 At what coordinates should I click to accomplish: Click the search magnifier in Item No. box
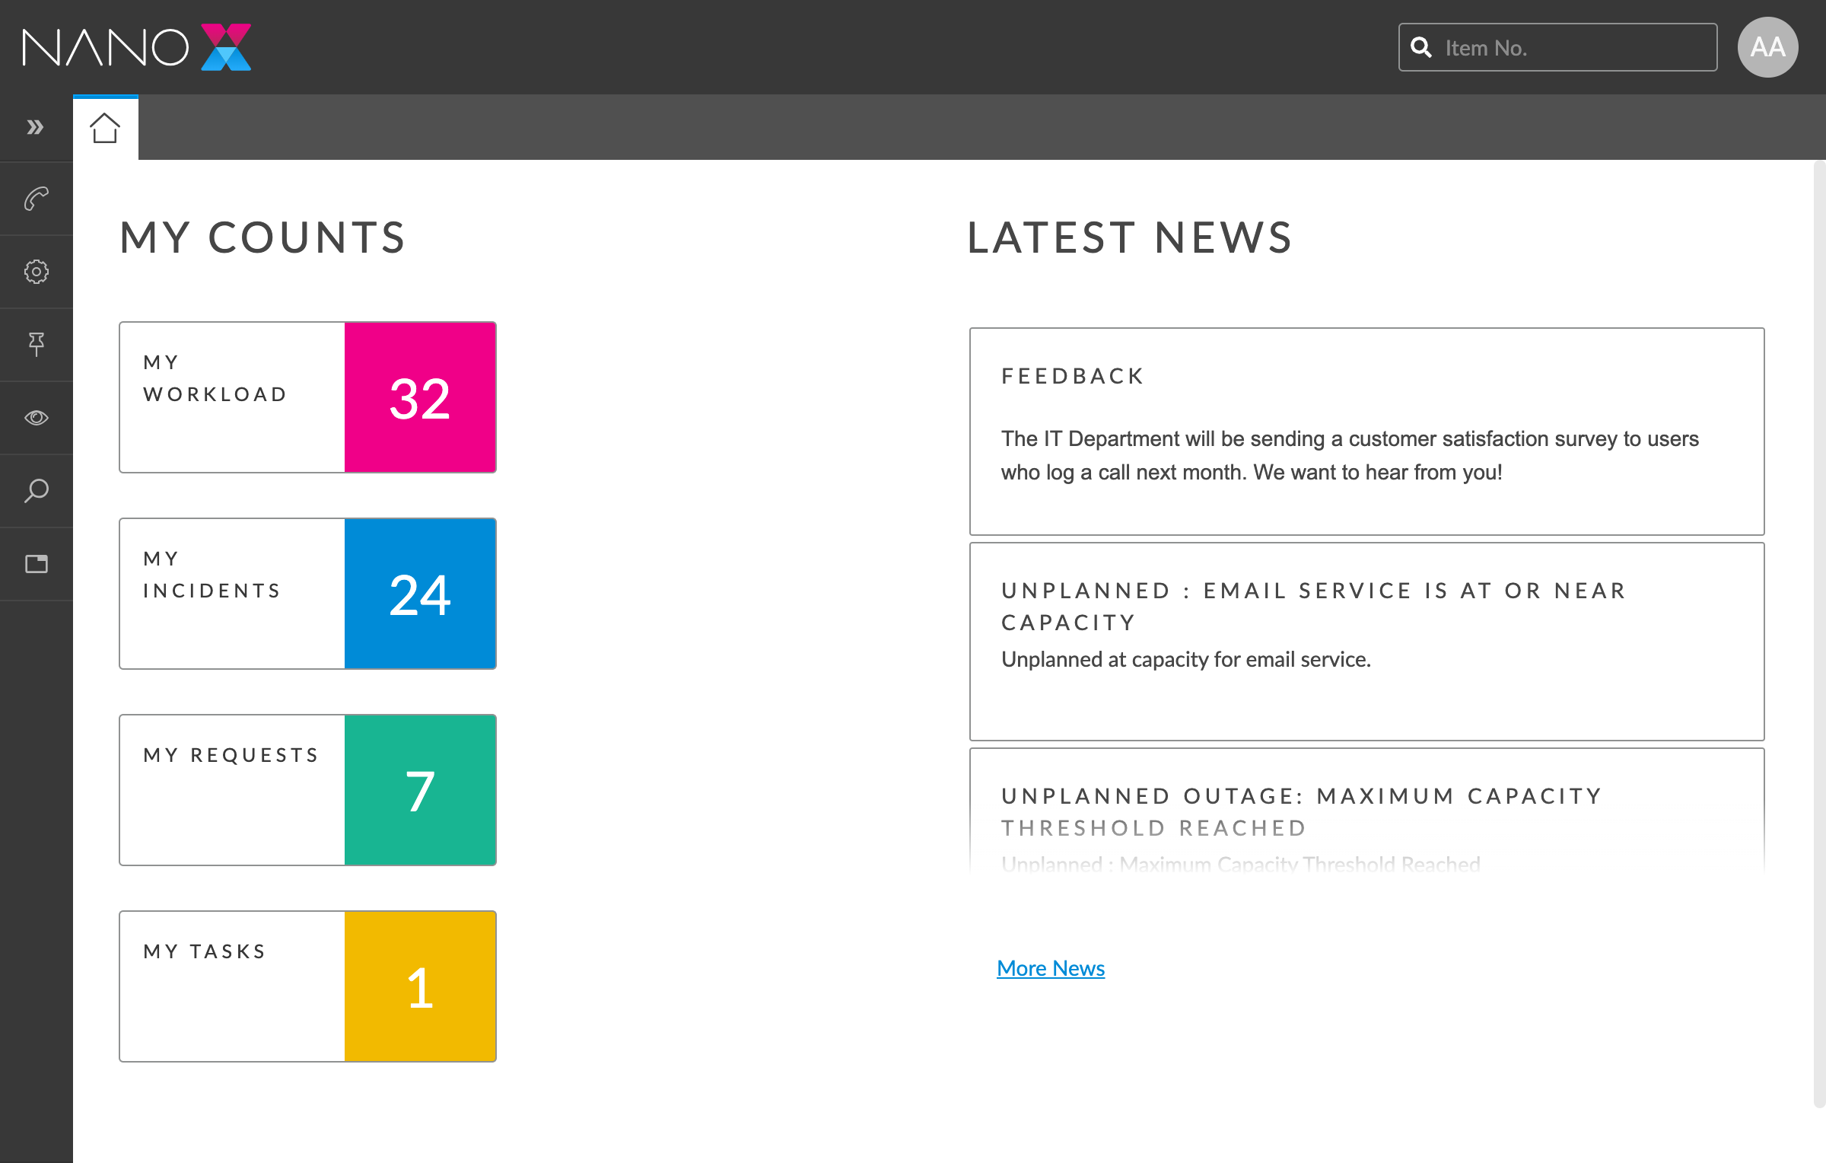[x=1421, y=47]
